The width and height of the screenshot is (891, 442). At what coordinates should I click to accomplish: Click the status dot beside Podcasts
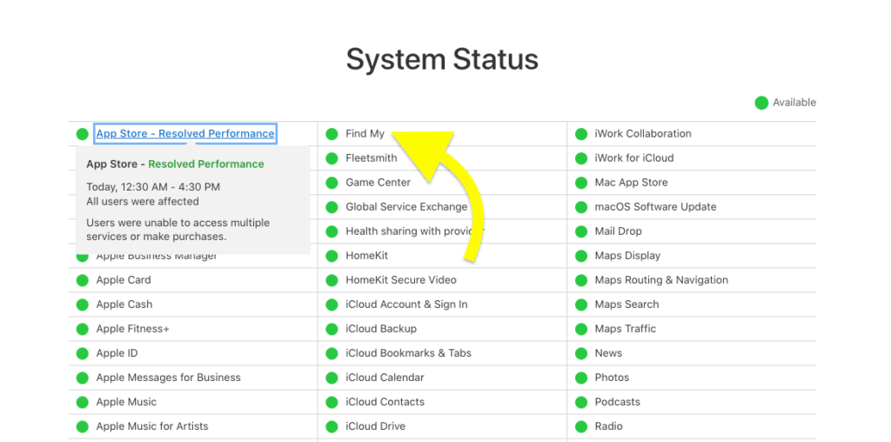(580, 403)
